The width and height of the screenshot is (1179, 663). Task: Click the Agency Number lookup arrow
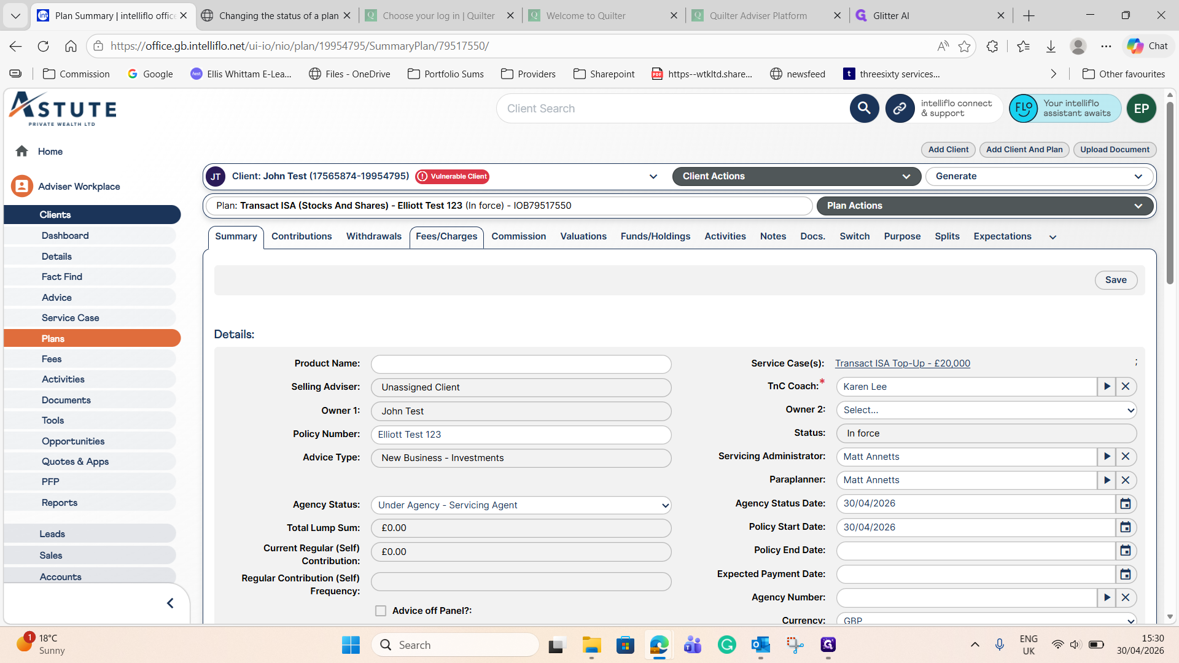(1107, 598)
